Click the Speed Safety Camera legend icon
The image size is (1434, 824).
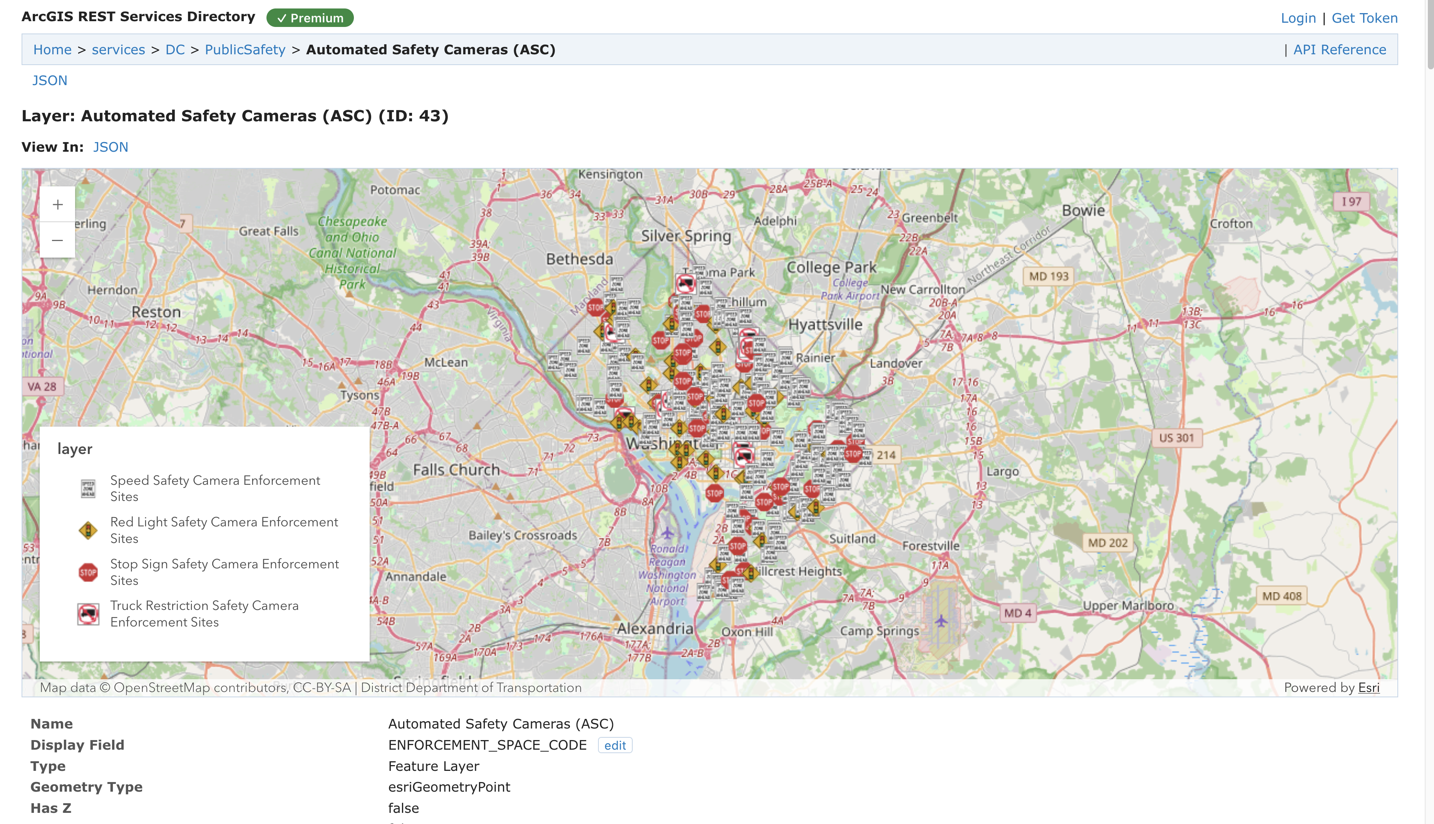(88, 488)
